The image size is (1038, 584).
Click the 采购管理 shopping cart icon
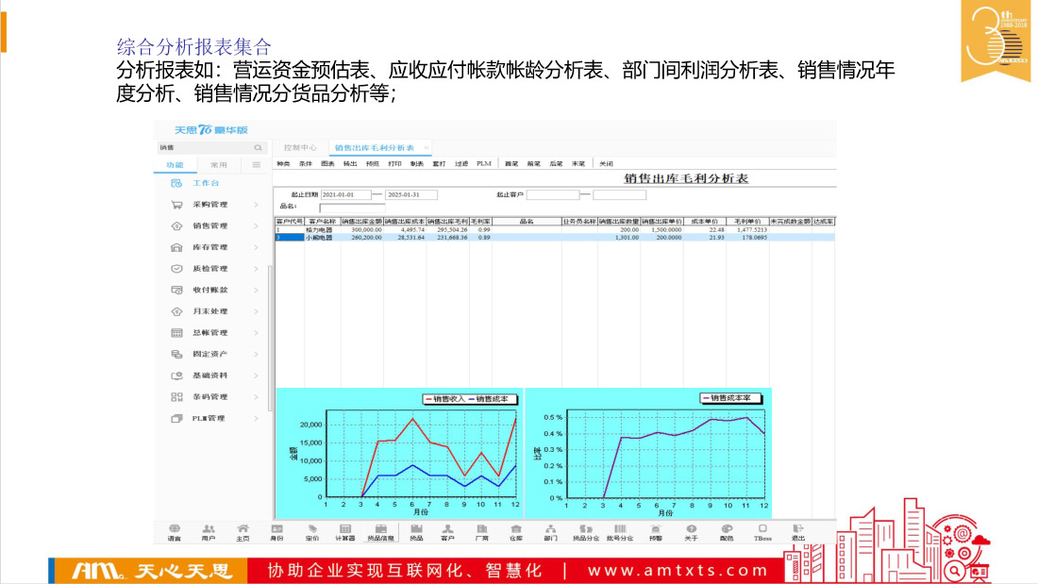pos(176,205)
